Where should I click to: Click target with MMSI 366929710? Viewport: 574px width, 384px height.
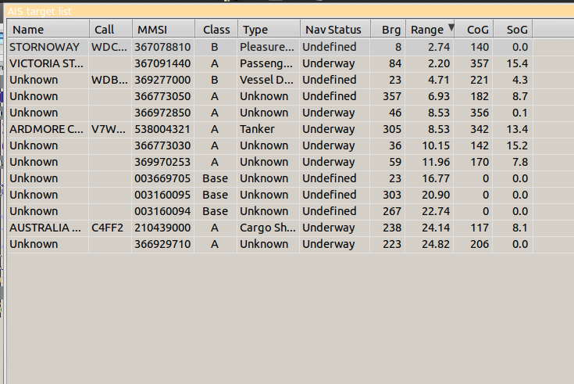point(164,244)
